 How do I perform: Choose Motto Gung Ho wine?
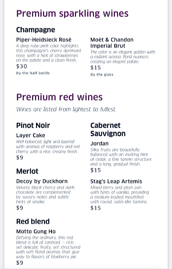36,231
